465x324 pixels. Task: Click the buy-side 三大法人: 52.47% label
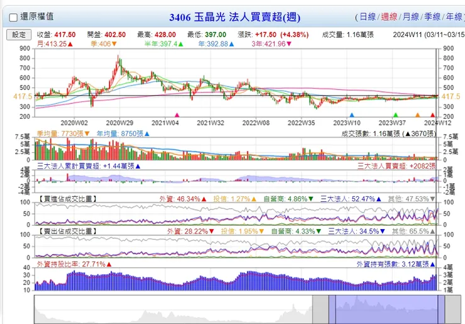pyautogui.click(x=351, y=199)
